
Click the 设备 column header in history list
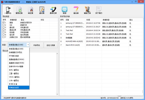(x=75, y=20)
